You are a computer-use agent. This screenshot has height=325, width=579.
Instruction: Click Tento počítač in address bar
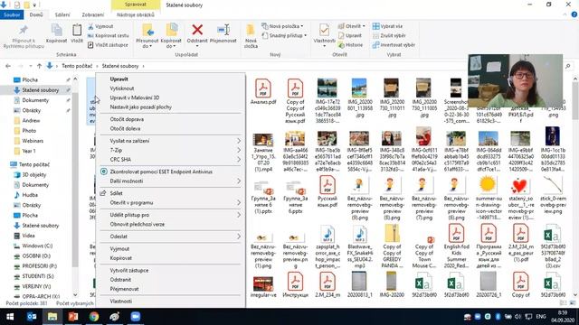[x=77, y=66]
